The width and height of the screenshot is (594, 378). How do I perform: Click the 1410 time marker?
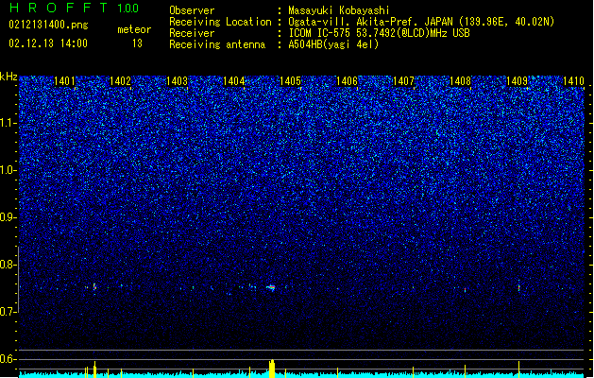tap(573, 81)
